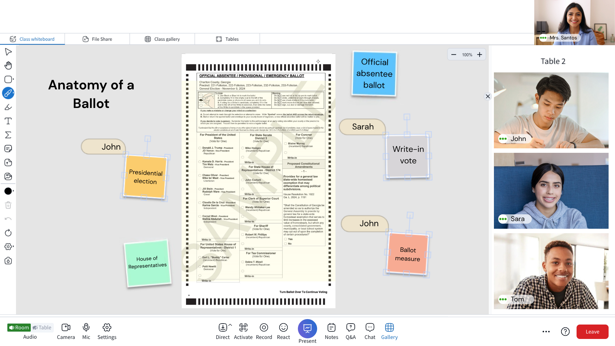The width and height of the screenshot is (615, 346).
Task: Open the Class gallery tab
Action: click(162, 39)
